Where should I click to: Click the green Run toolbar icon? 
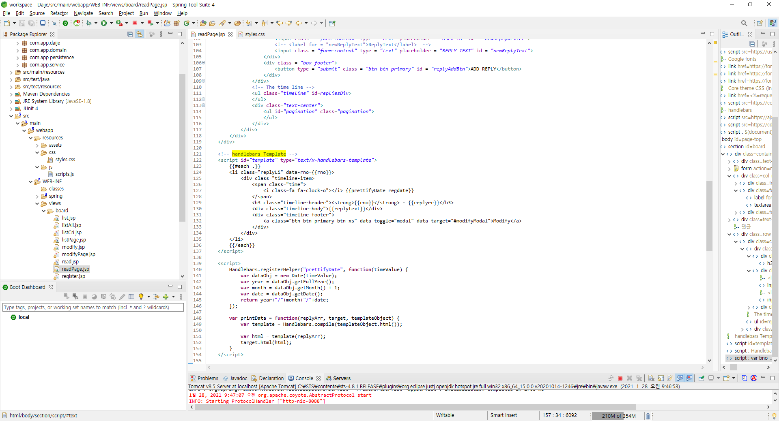point(104,23)
